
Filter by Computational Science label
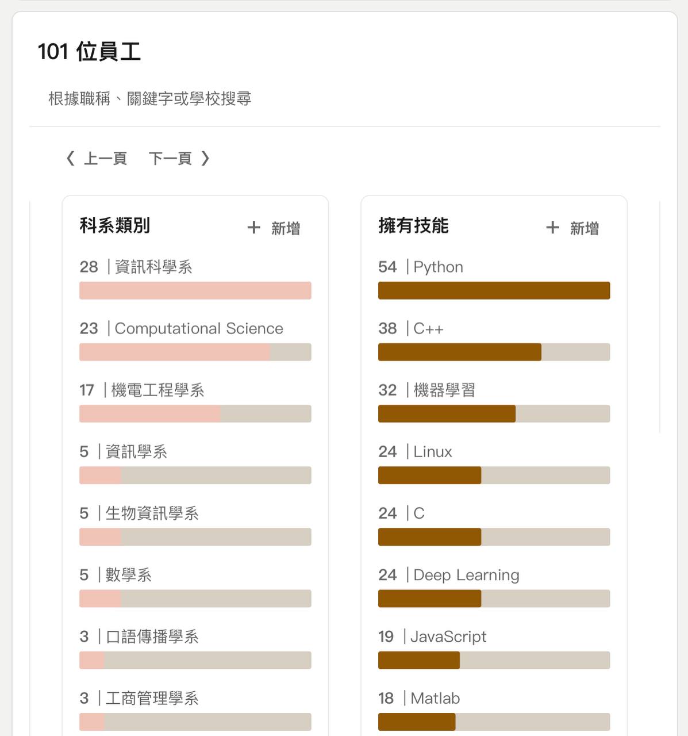coord(199,328)
